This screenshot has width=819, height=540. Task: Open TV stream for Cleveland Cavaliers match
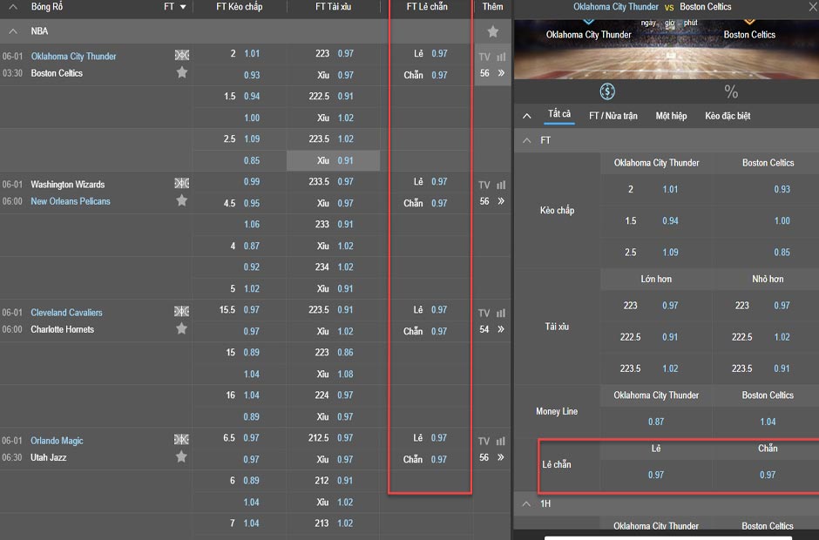coord(484,313)
